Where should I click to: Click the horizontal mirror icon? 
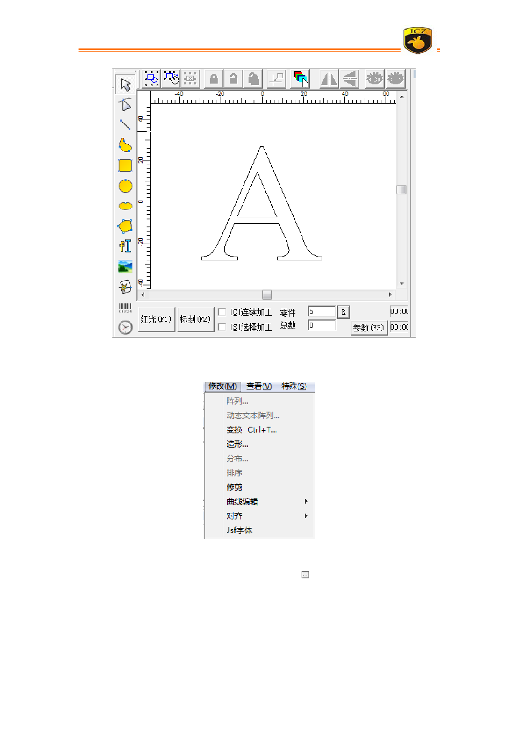(x=329, y=79)
